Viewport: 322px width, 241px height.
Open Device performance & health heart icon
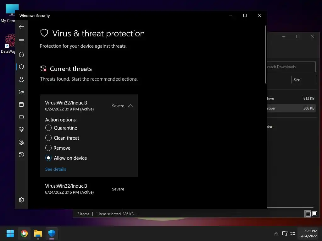[21, 130]
